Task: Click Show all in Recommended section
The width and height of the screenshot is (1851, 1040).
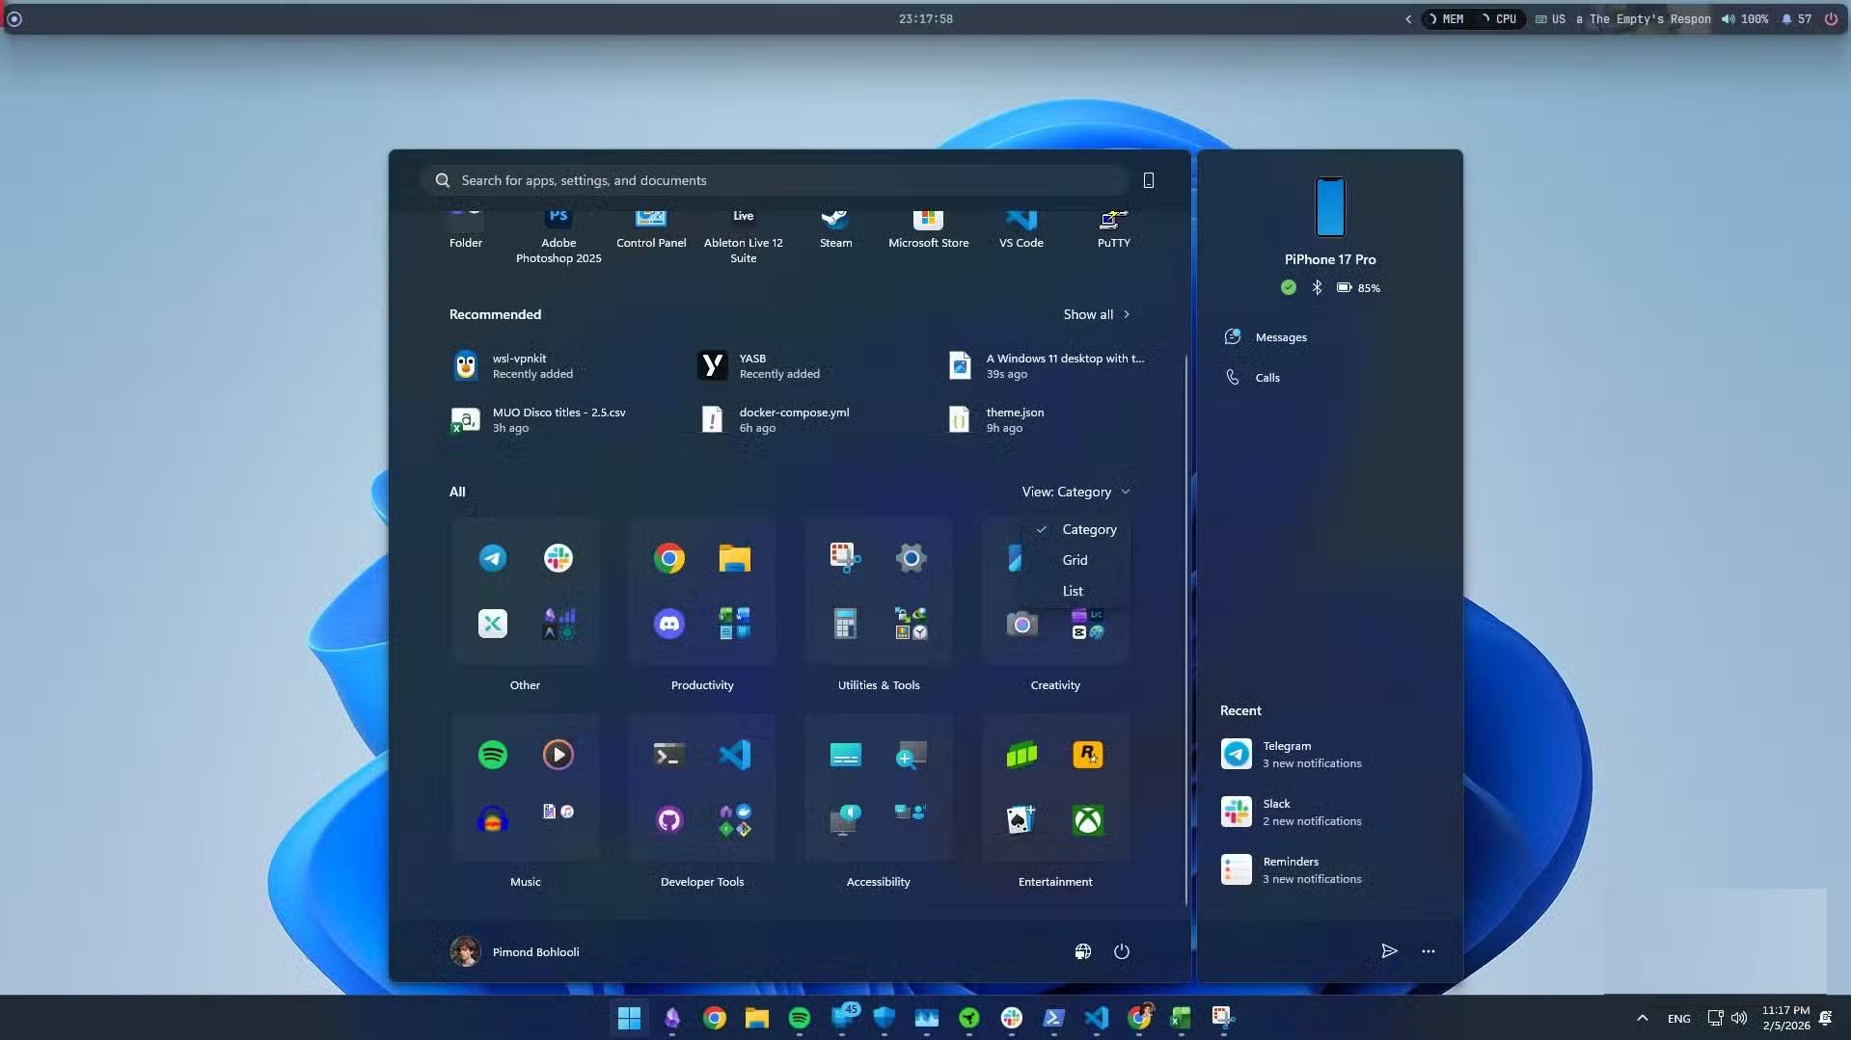Action: [1096, 314]
